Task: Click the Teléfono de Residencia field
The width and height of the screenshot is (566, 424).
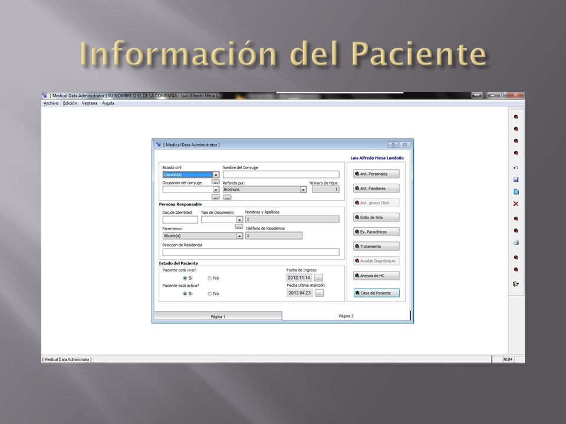Action: [274, 236]
